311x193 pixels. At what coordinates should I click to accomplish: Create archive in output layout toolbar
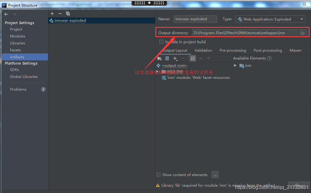click(167, 58)
